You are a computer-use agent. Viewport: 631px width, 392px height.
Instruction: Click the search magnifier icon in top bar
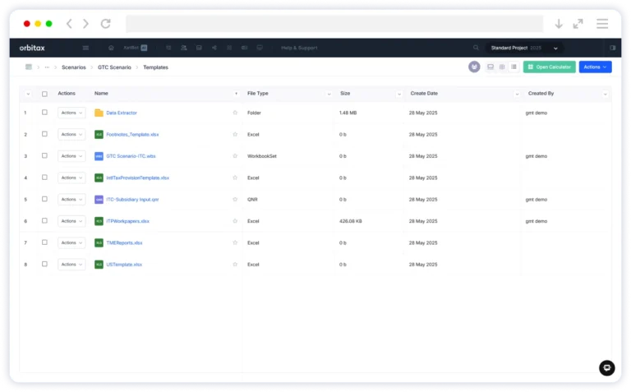[476, 48]
